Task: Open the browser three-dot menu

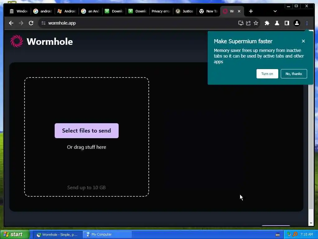Action: [307, 23]
